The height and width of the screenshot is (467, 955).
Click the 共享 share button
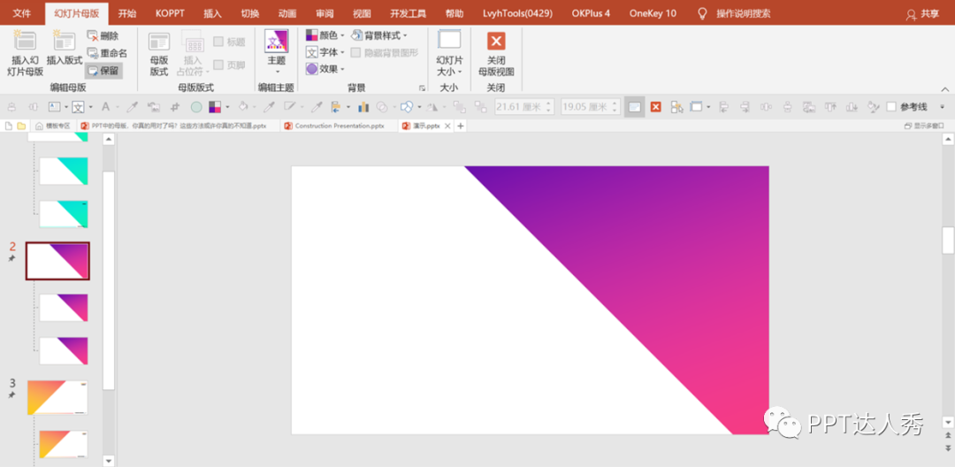pos(922,14)
